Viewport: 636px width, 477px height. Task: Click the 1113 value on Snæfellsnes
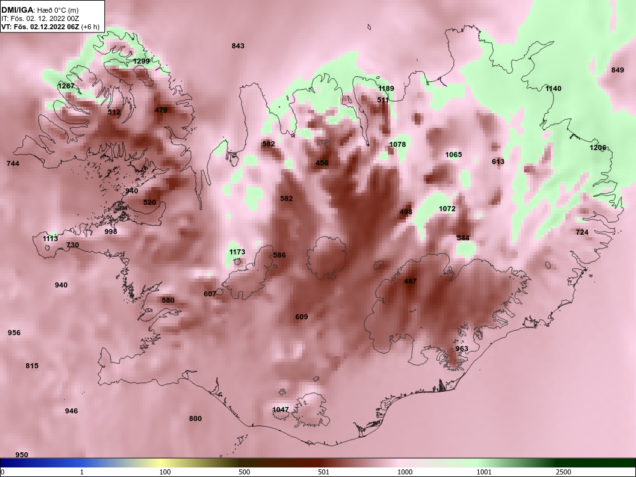click(x=51, y=238)
